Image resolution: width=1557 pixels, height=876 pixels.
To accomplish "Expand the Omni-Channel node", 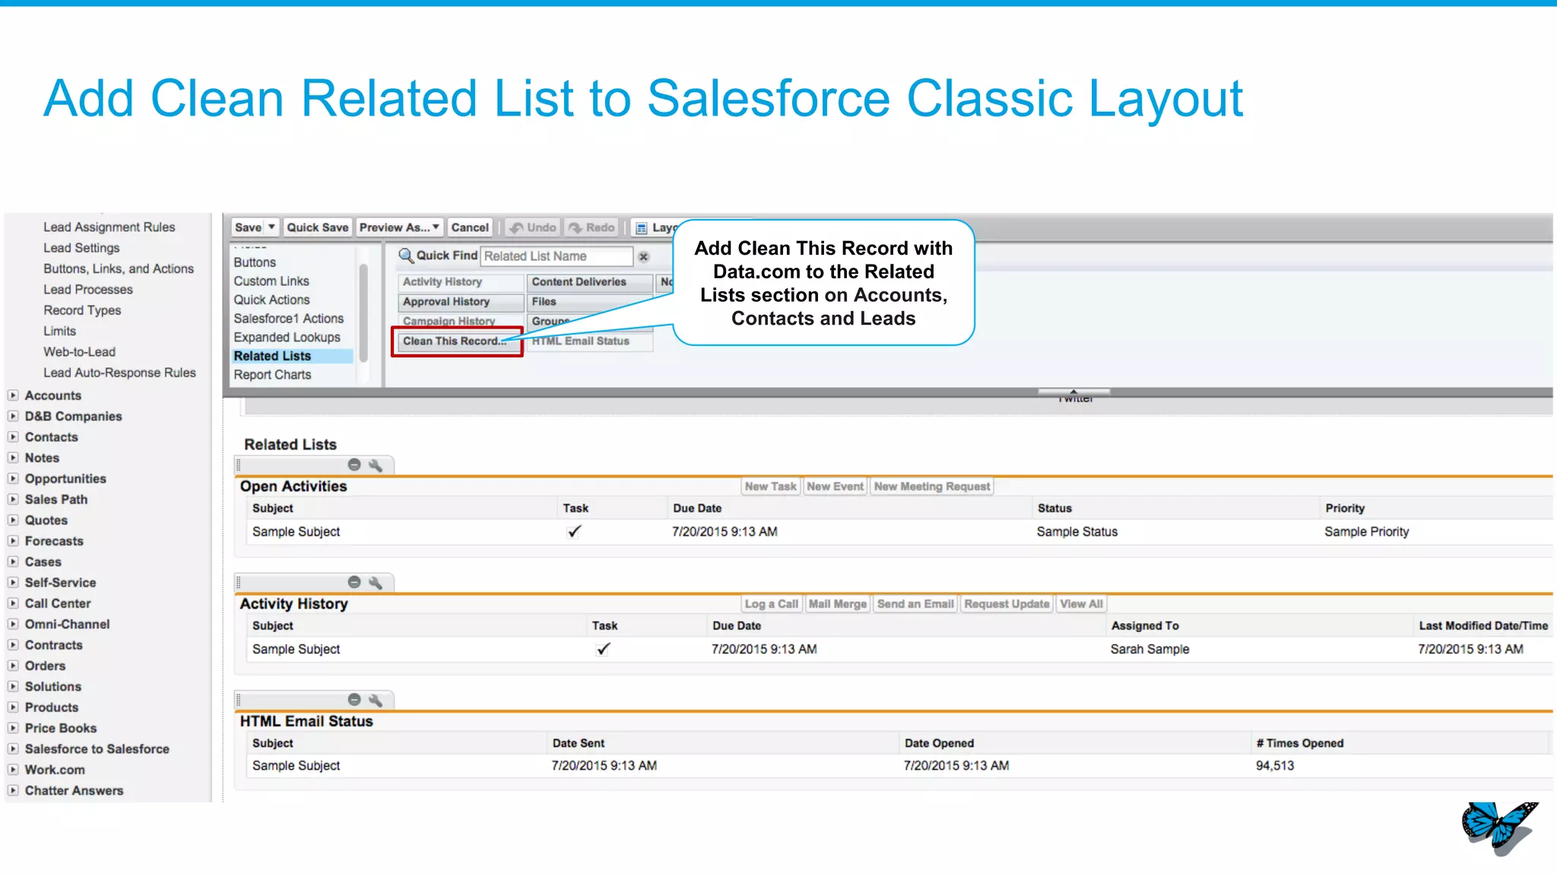I will pos(13,624).
